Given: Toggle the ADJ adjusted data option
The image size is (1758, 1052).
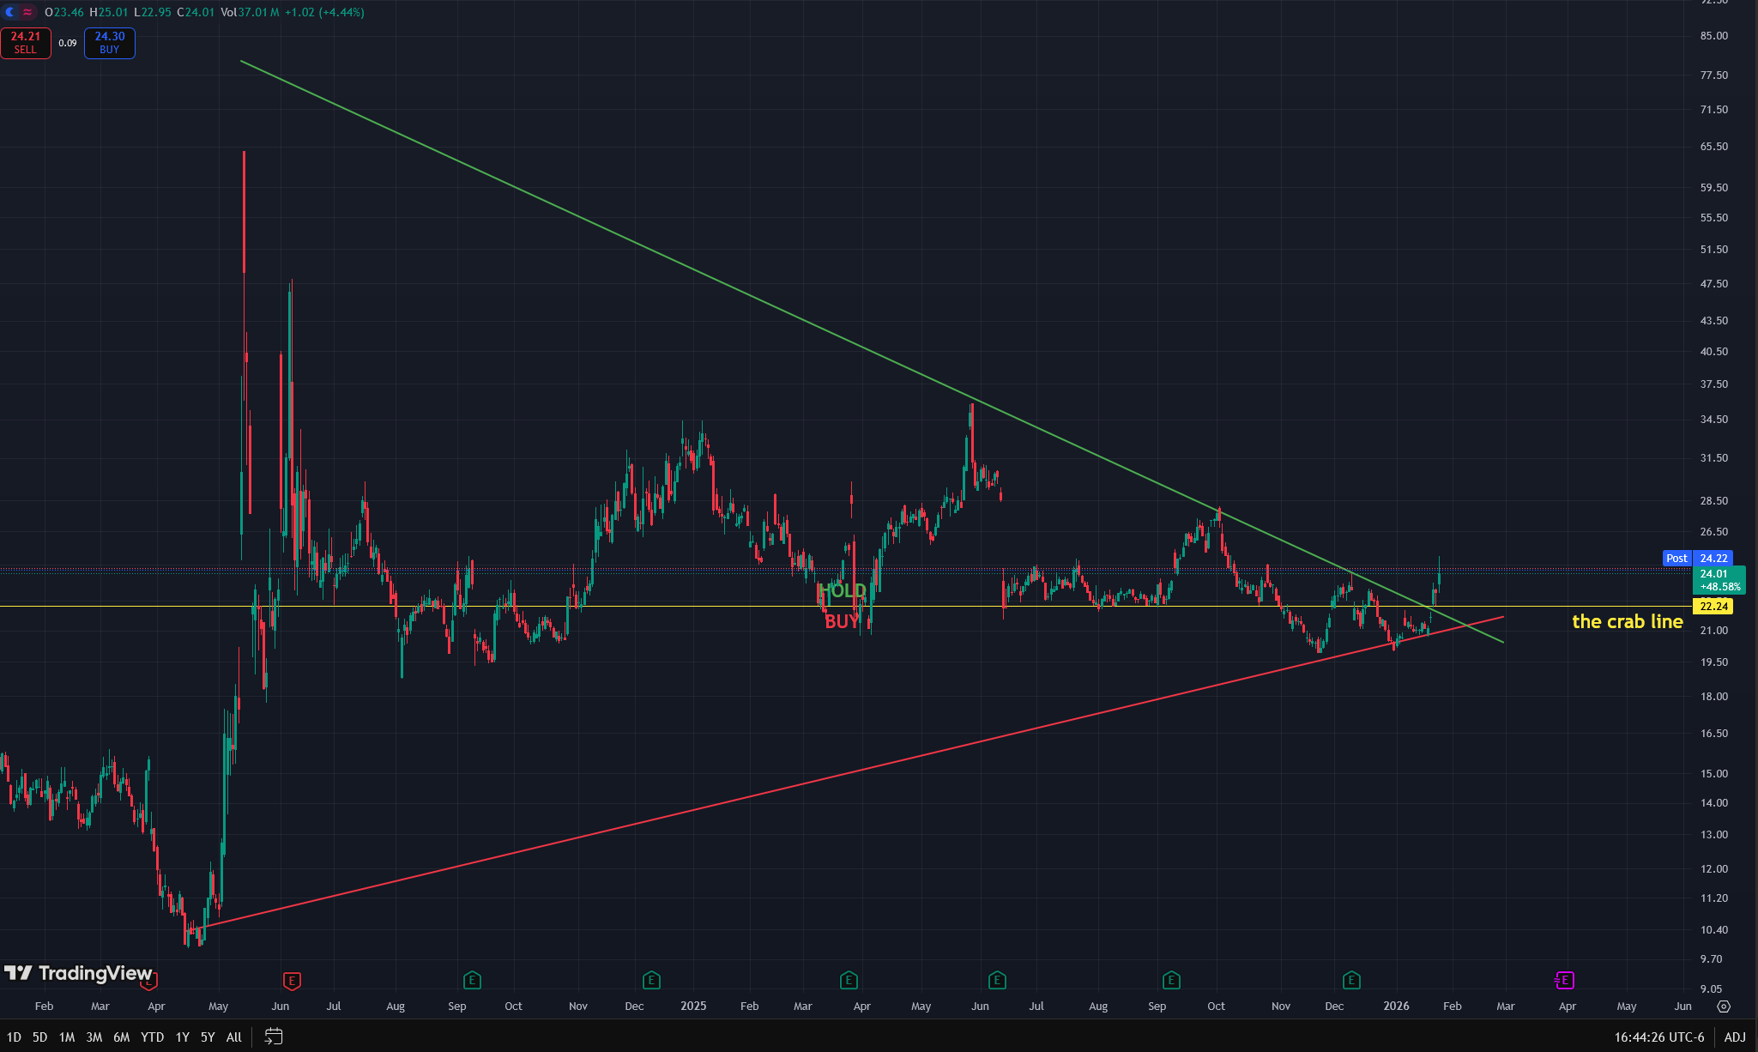Looking at the screenshot, I should tap(1735, 1037).
